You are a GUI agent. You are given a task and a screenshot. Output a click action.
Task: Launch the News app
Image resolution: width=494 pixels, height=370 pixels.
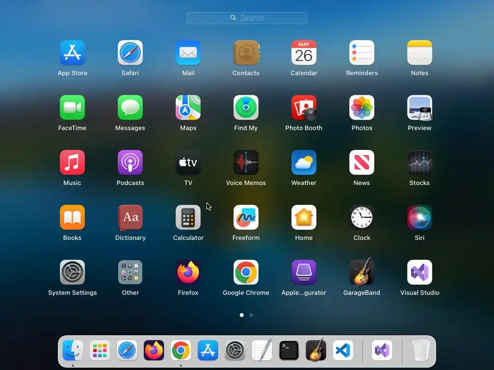point(362,162)
